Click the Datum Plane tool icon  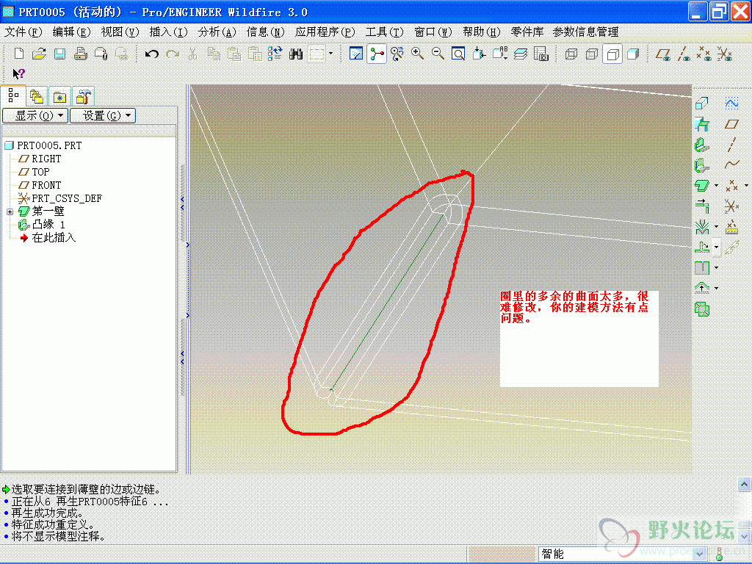(731, 124)
